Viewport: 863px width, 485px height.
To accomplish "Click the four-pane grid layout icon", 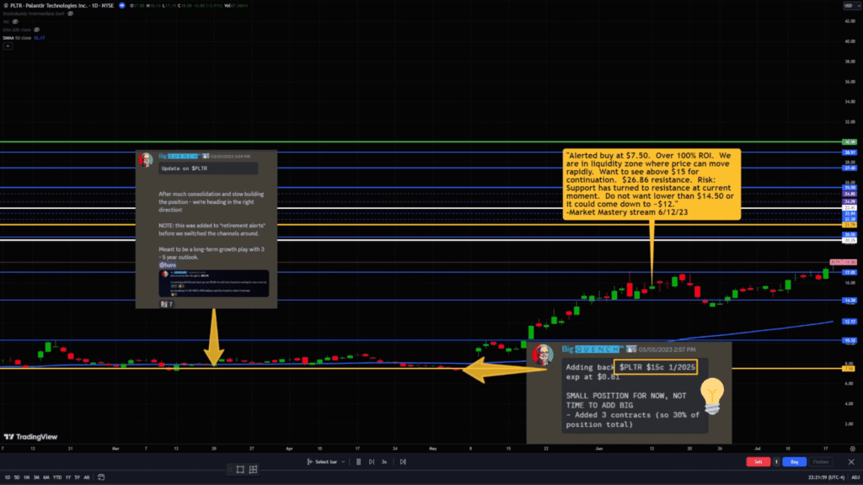I will coord(253,469).
